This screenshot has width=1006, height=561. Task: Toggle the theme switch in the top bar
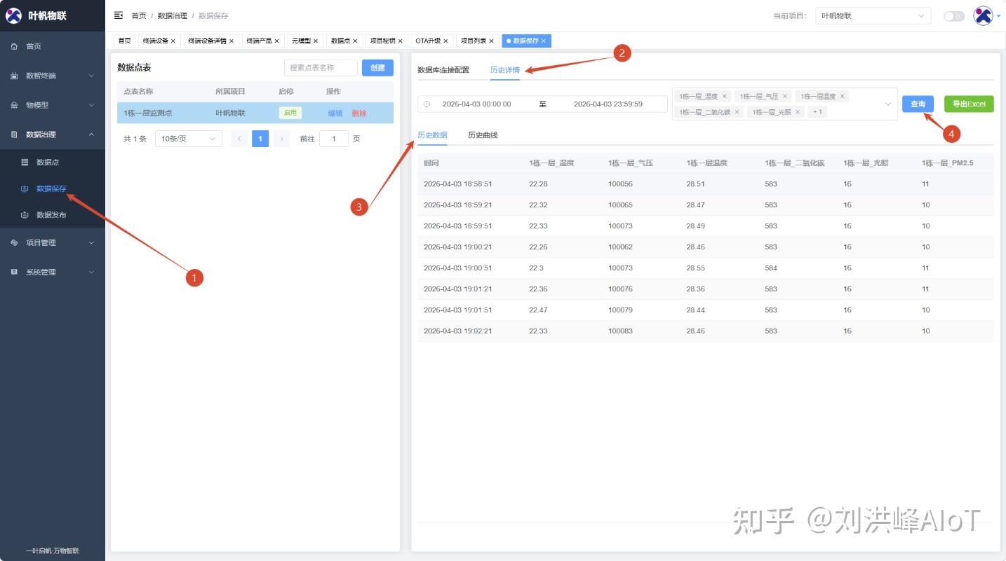(x=954, y=16)
